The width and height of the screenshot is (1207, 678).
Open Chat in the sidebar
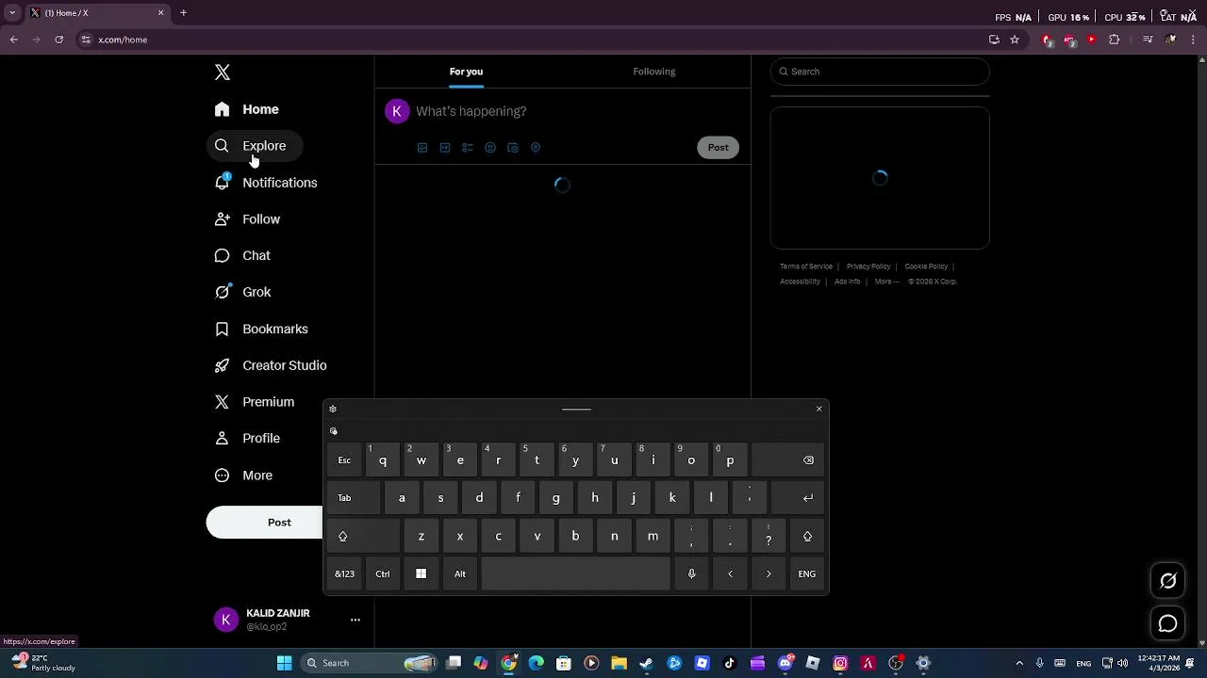[243, 256]
